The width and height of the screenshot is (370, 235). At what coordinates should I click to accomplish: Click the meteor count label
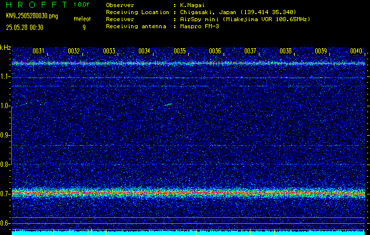[82, 19]
